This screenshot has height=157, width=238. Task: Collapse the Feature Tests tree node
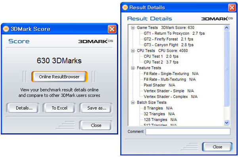pos(133,68)
